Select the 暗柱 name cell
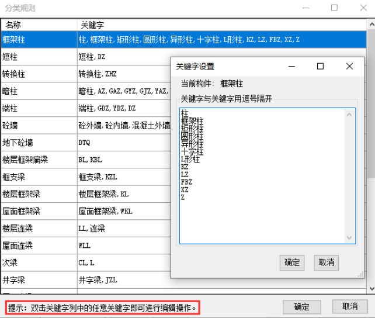 [x=39, y=91]
